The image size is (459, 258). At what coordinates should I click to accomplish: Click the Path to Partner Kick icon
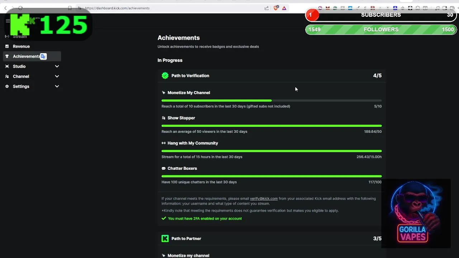[x=165, y=239]
